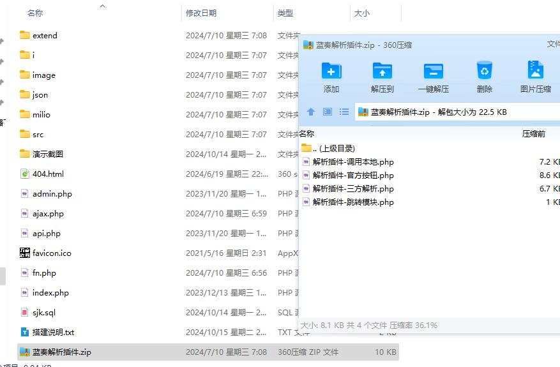
Task: Open the 图片压缩 image compress tool
Action: click(x=535, y=70)
